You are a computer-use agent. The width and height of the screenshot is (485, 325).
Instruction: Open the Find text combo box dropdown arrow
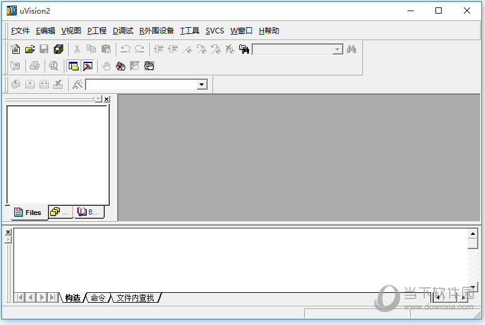point(338,49)
